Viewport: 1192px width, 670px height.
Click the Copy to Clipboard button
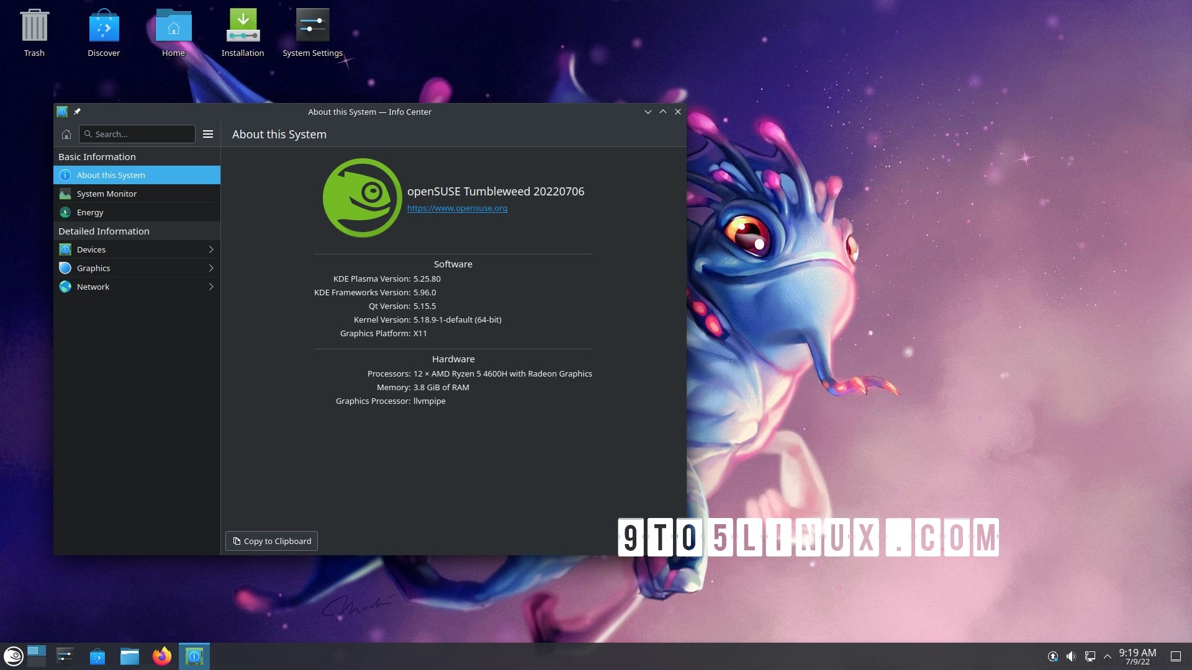[x=271, y=541]
